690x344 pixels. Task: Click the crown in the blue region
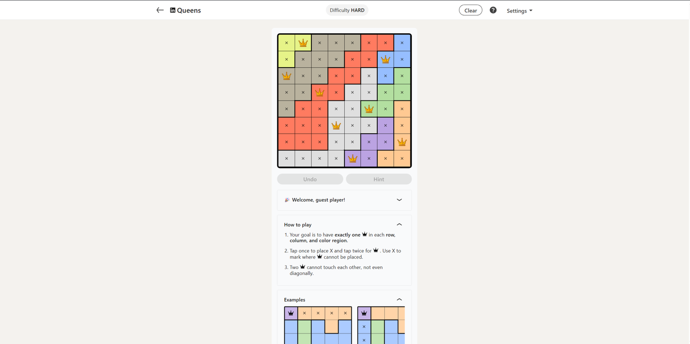386,59
